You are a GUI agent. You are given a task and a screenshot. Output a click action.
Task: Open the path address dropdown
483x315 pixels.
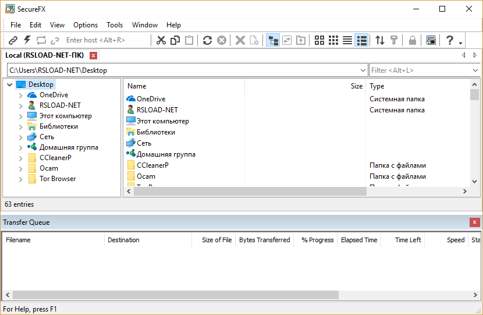363,70
